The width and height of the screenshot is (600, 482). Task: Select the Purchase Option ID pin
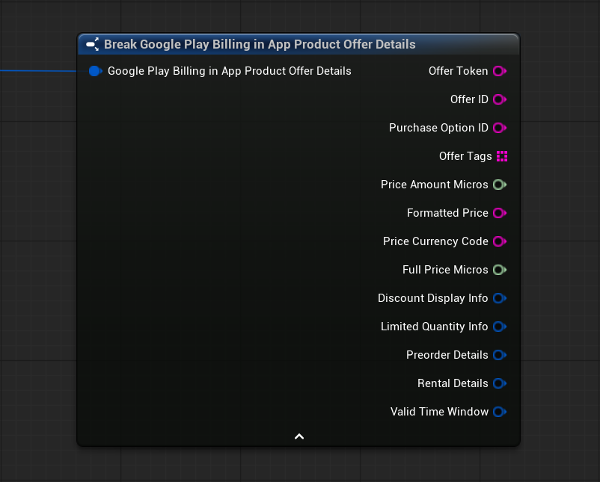pyautogui.click(x=500, y=128)
